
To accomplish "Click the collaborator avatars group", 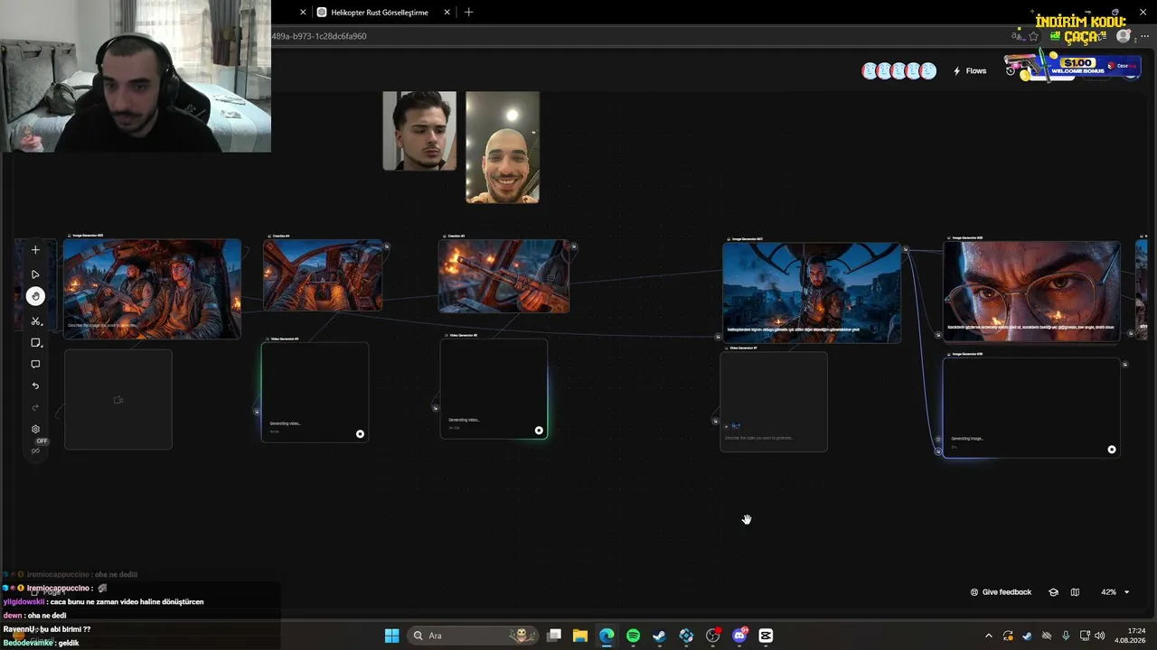I will pos(899,71).
